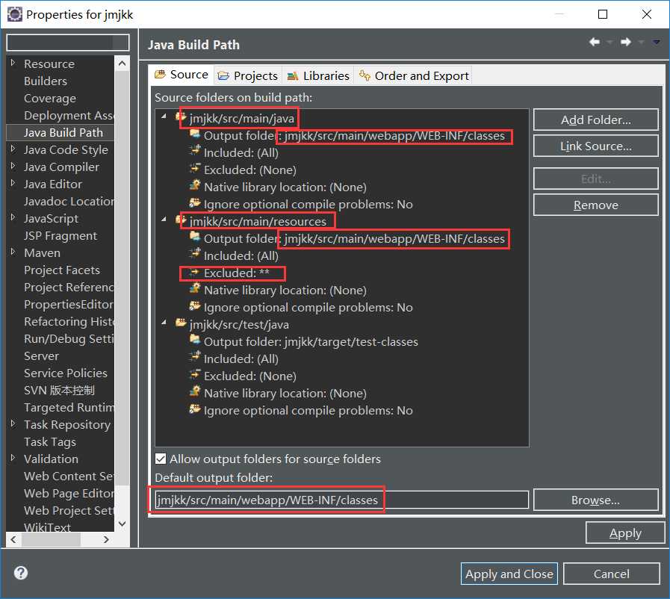Viewport: 670px width, 599px height.
Task: Expand the JavaScript category
Action: coord(13,217)
